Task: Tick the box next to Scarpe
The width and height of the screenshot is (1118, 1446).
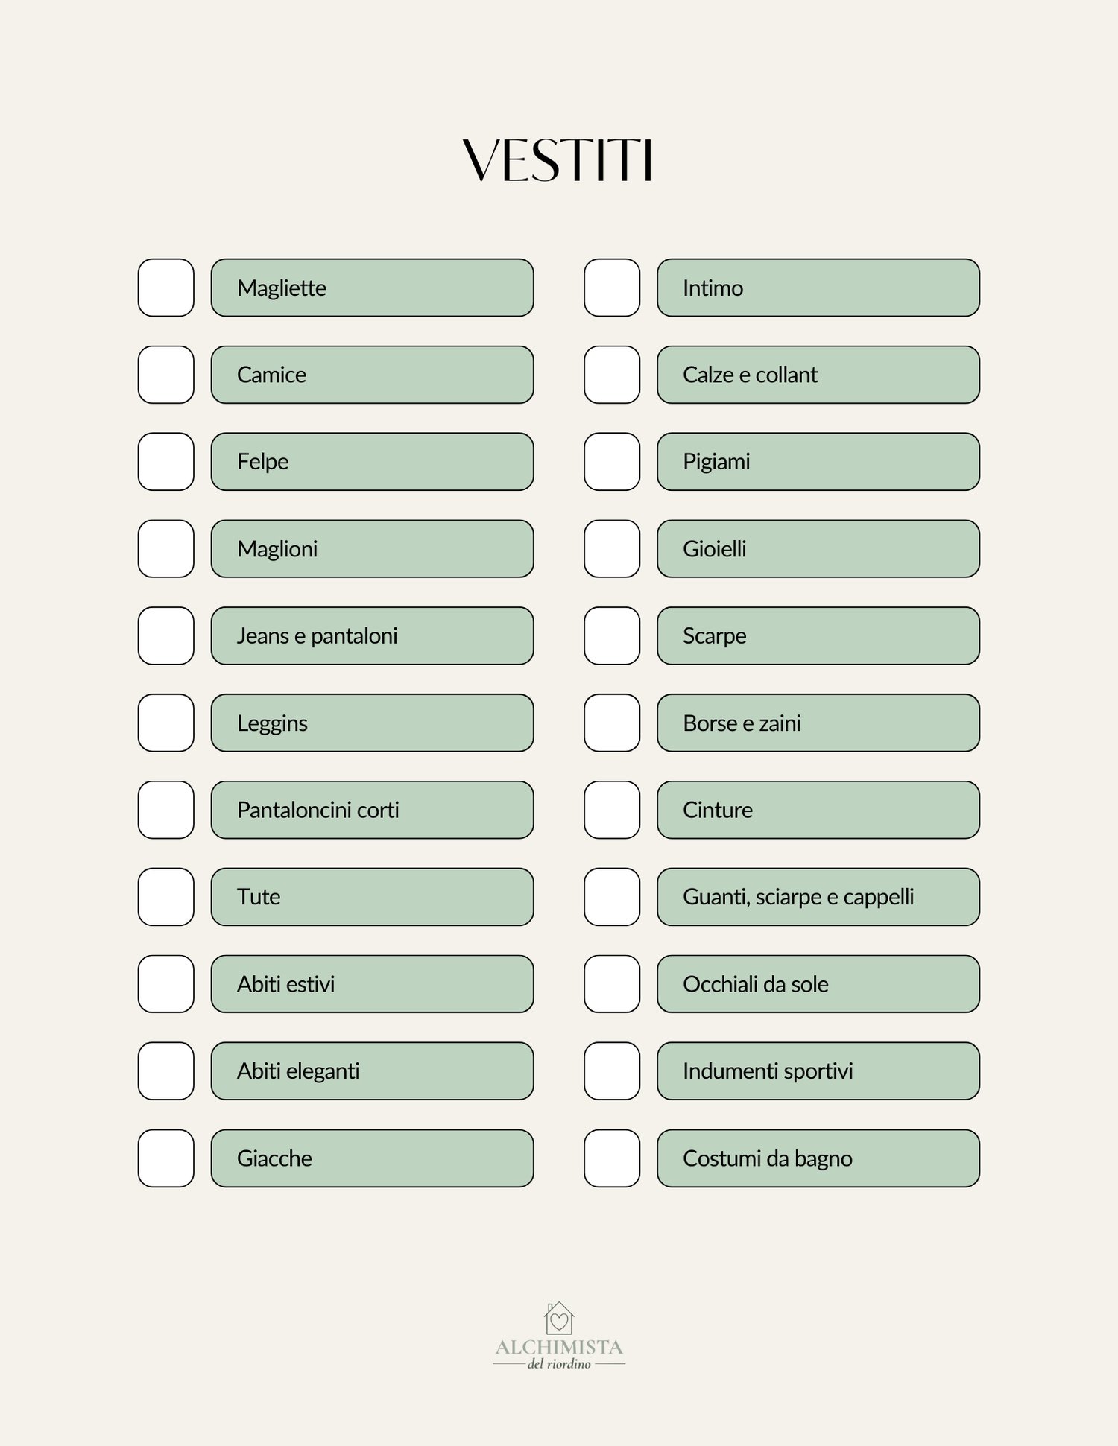Action: click(x=612, y=635)
